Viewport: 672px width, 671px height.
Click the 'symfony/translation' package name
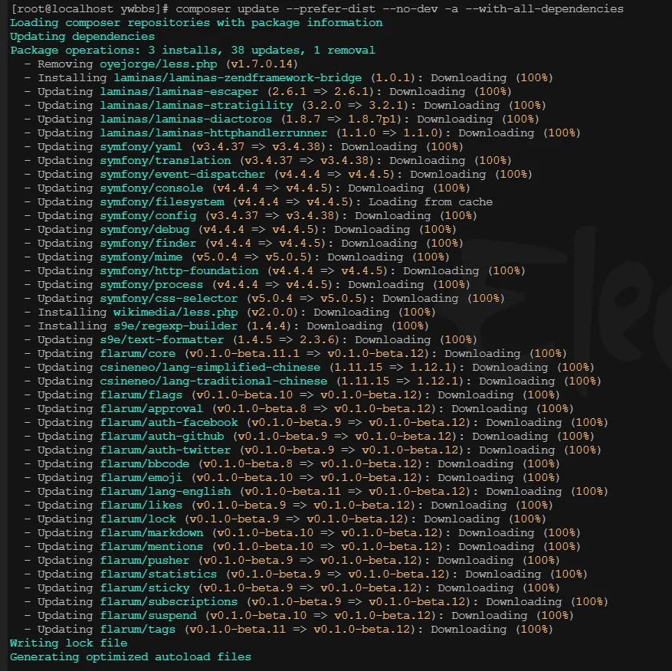click(166, 160)
